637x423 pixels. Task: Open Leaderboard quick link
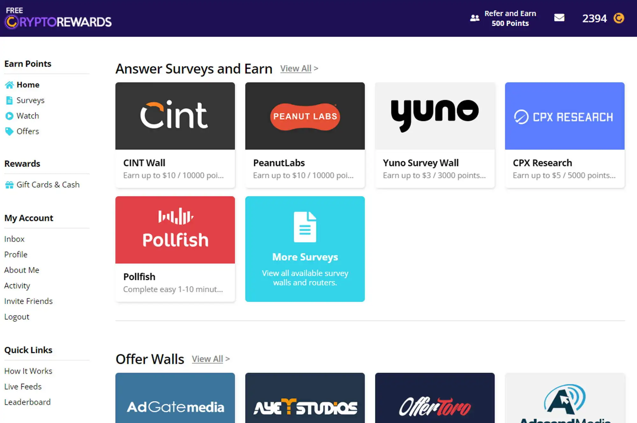[x=27, y=402]
